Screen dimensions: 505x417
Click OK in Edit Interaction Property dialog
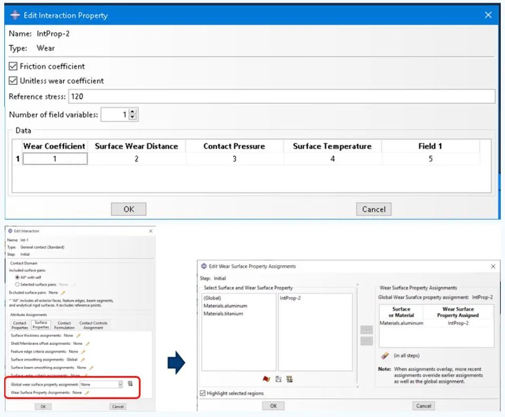[129, 209]
